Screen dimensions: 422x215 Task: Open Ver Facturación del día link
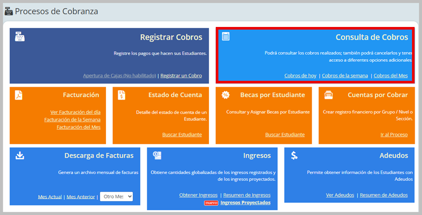[75, 112]
